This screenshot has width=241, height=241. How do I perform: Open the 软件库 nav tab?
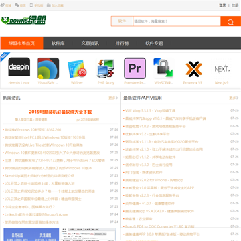point(58,43)
